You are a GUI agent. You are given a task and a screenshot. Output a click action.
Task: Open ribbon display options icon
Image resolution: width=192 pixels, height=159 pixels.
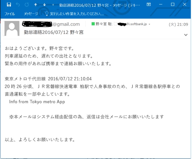pyautogui.click(x=149, y=4)
